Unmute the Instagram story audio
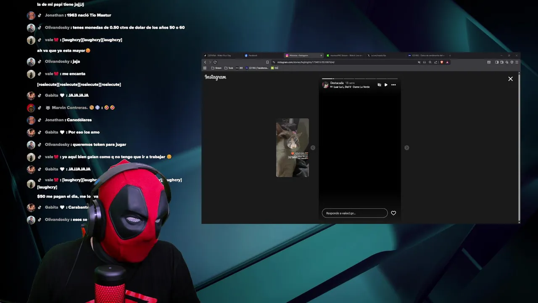538x303 pixels. click(x=379, y=85)
